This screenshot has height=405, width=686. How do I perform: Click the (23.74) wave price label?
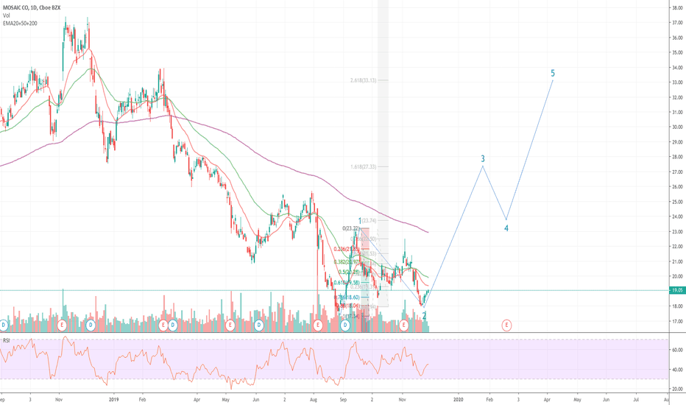(x=369, y=221)
